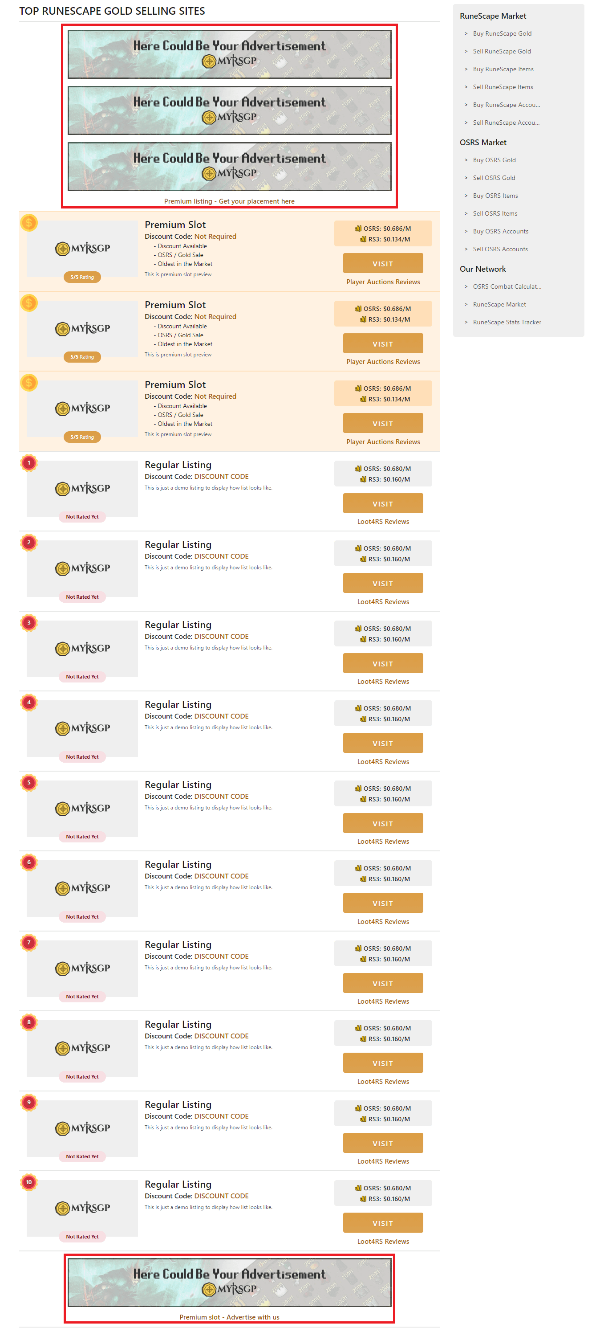Click the gold coin badge on third Premium Slot
This screenshot has height=1328, width=600.
click(x=29, y=383)
